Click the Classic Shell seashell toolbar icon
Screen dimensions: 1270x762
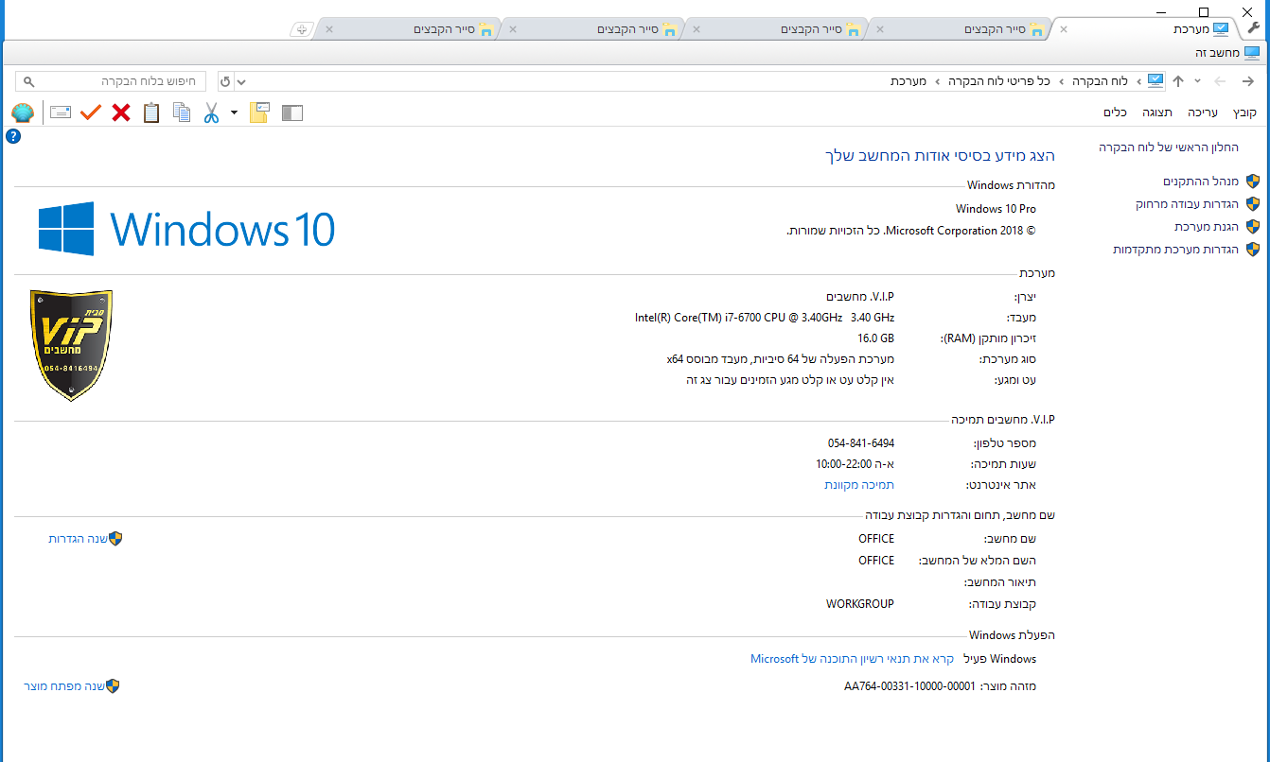tap(23, 113)
